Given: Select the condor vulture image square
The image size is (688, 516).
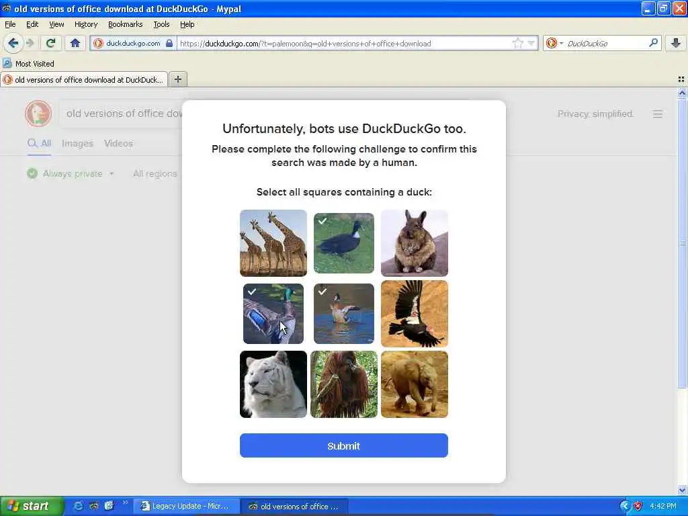Looking at the screenshot, I should pyautogui.click(x=415, y=314).
